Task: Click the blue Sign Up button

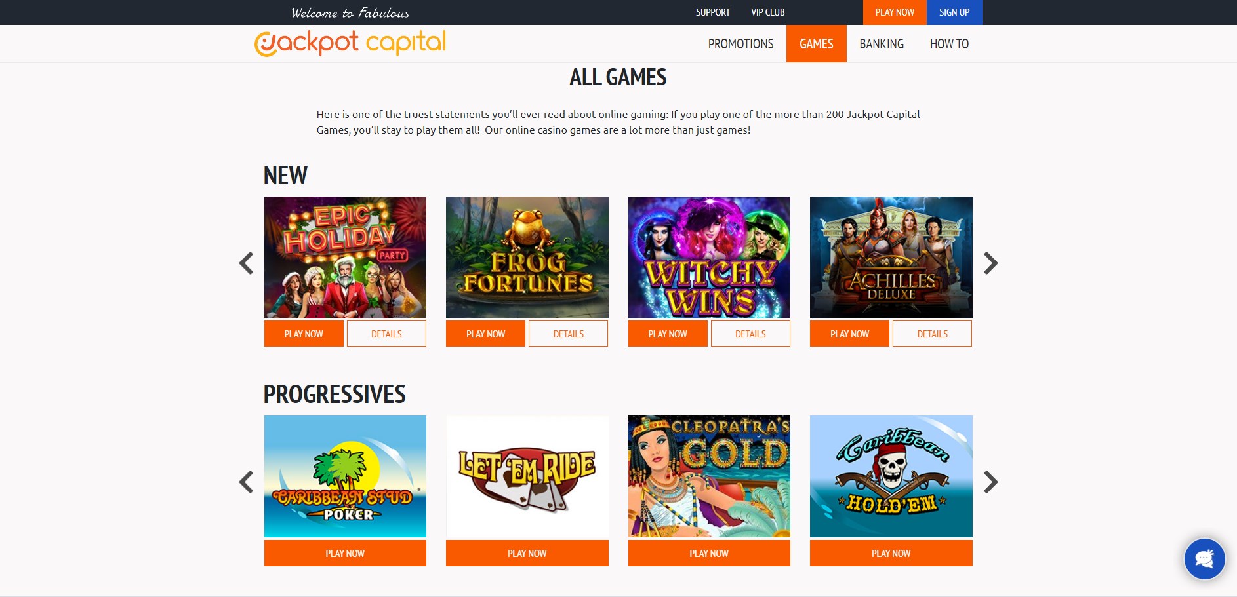Action: [954, 12]
